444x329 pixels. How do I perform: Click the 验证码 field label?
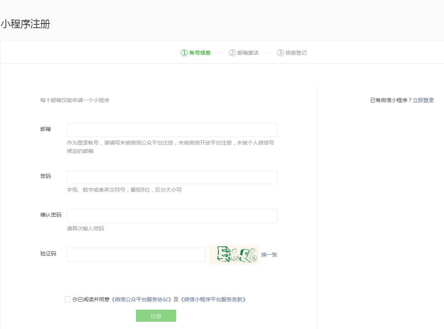pyautogui.click(x=48, y=253)
